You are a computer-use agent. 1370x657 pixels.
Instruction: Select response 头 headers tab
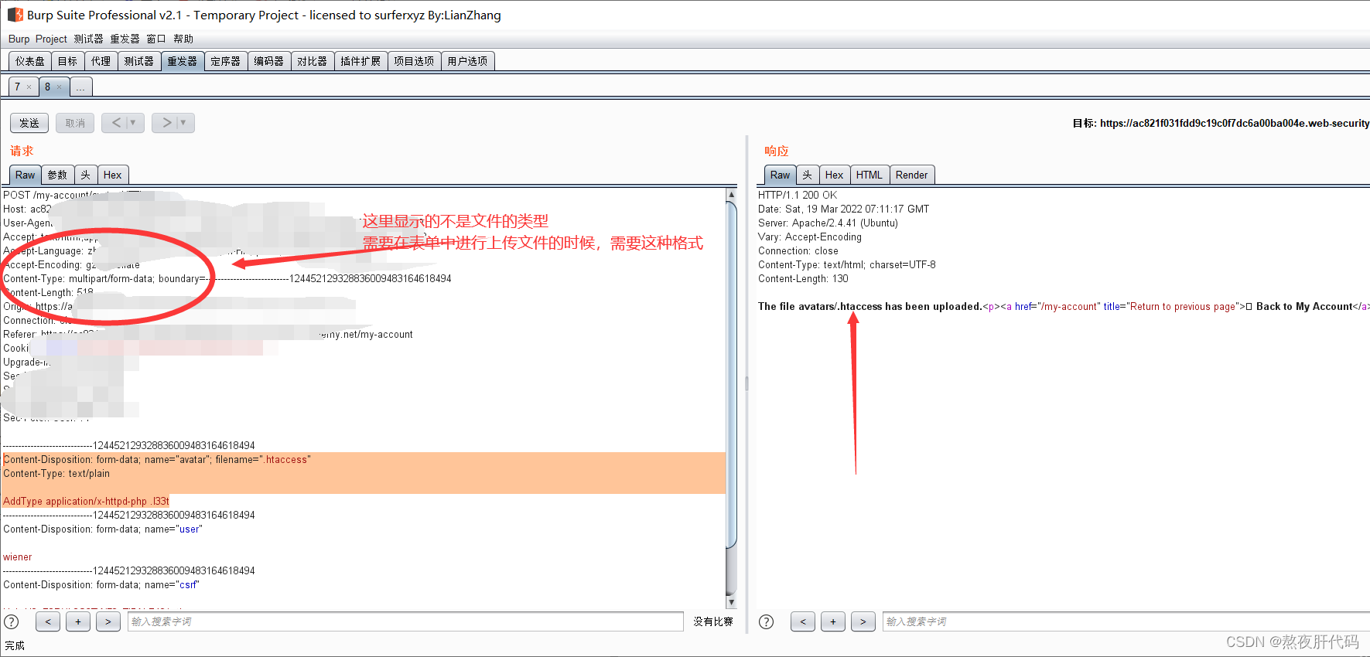tap(808, 175)
